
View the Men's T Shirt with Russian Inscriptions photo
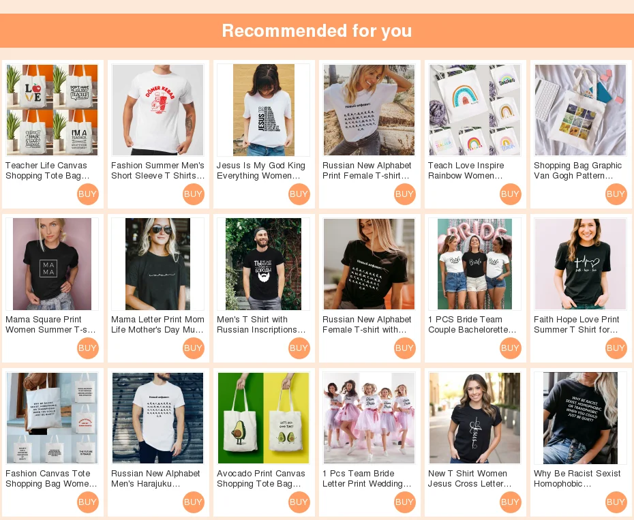(263, 264)
